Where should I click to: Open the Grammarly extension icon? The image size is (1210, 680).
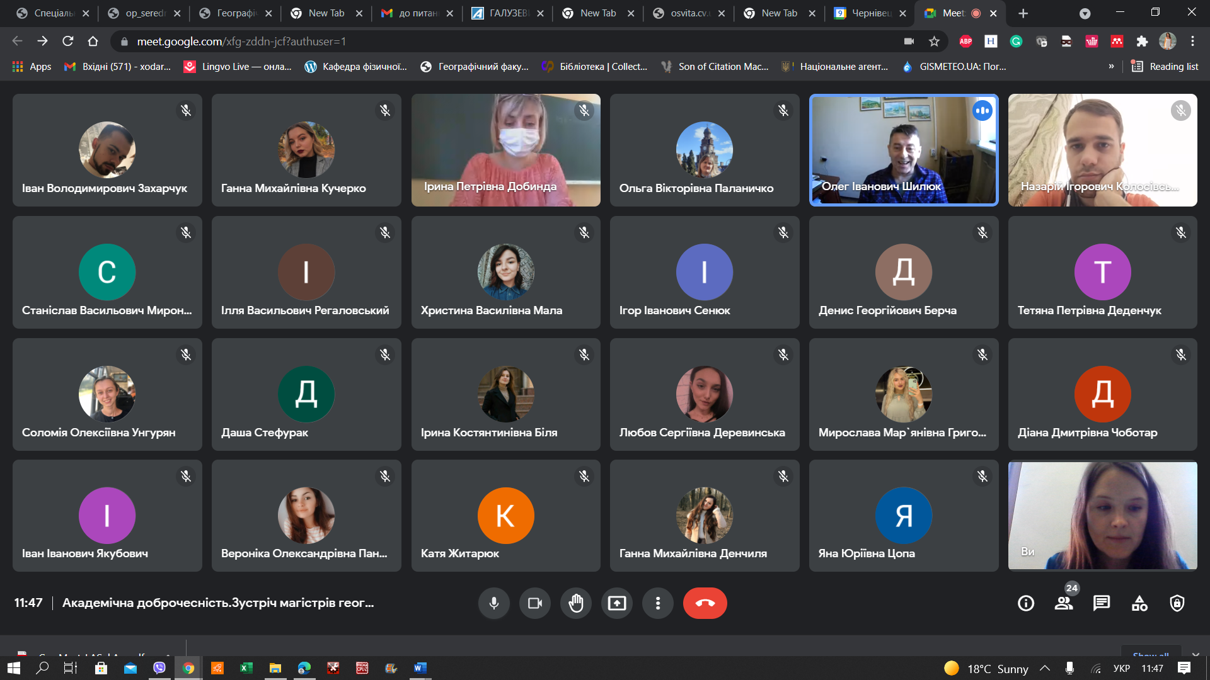1016,41
